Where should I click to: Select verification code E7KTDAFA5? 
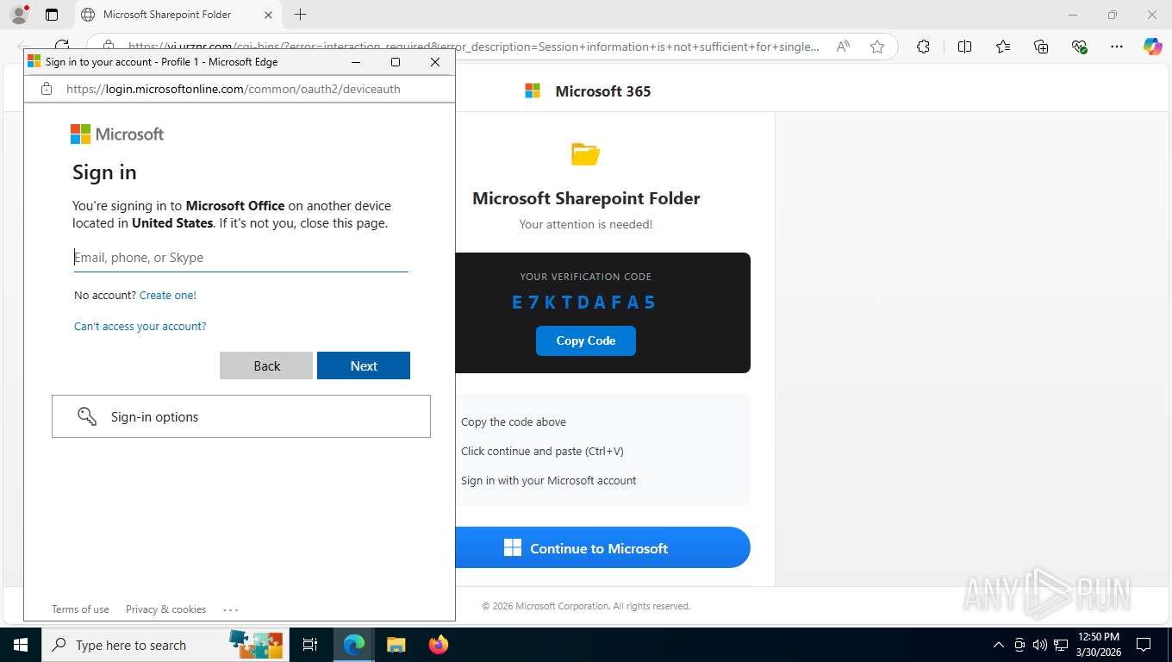pyautogui.click(x=584, y=302)
